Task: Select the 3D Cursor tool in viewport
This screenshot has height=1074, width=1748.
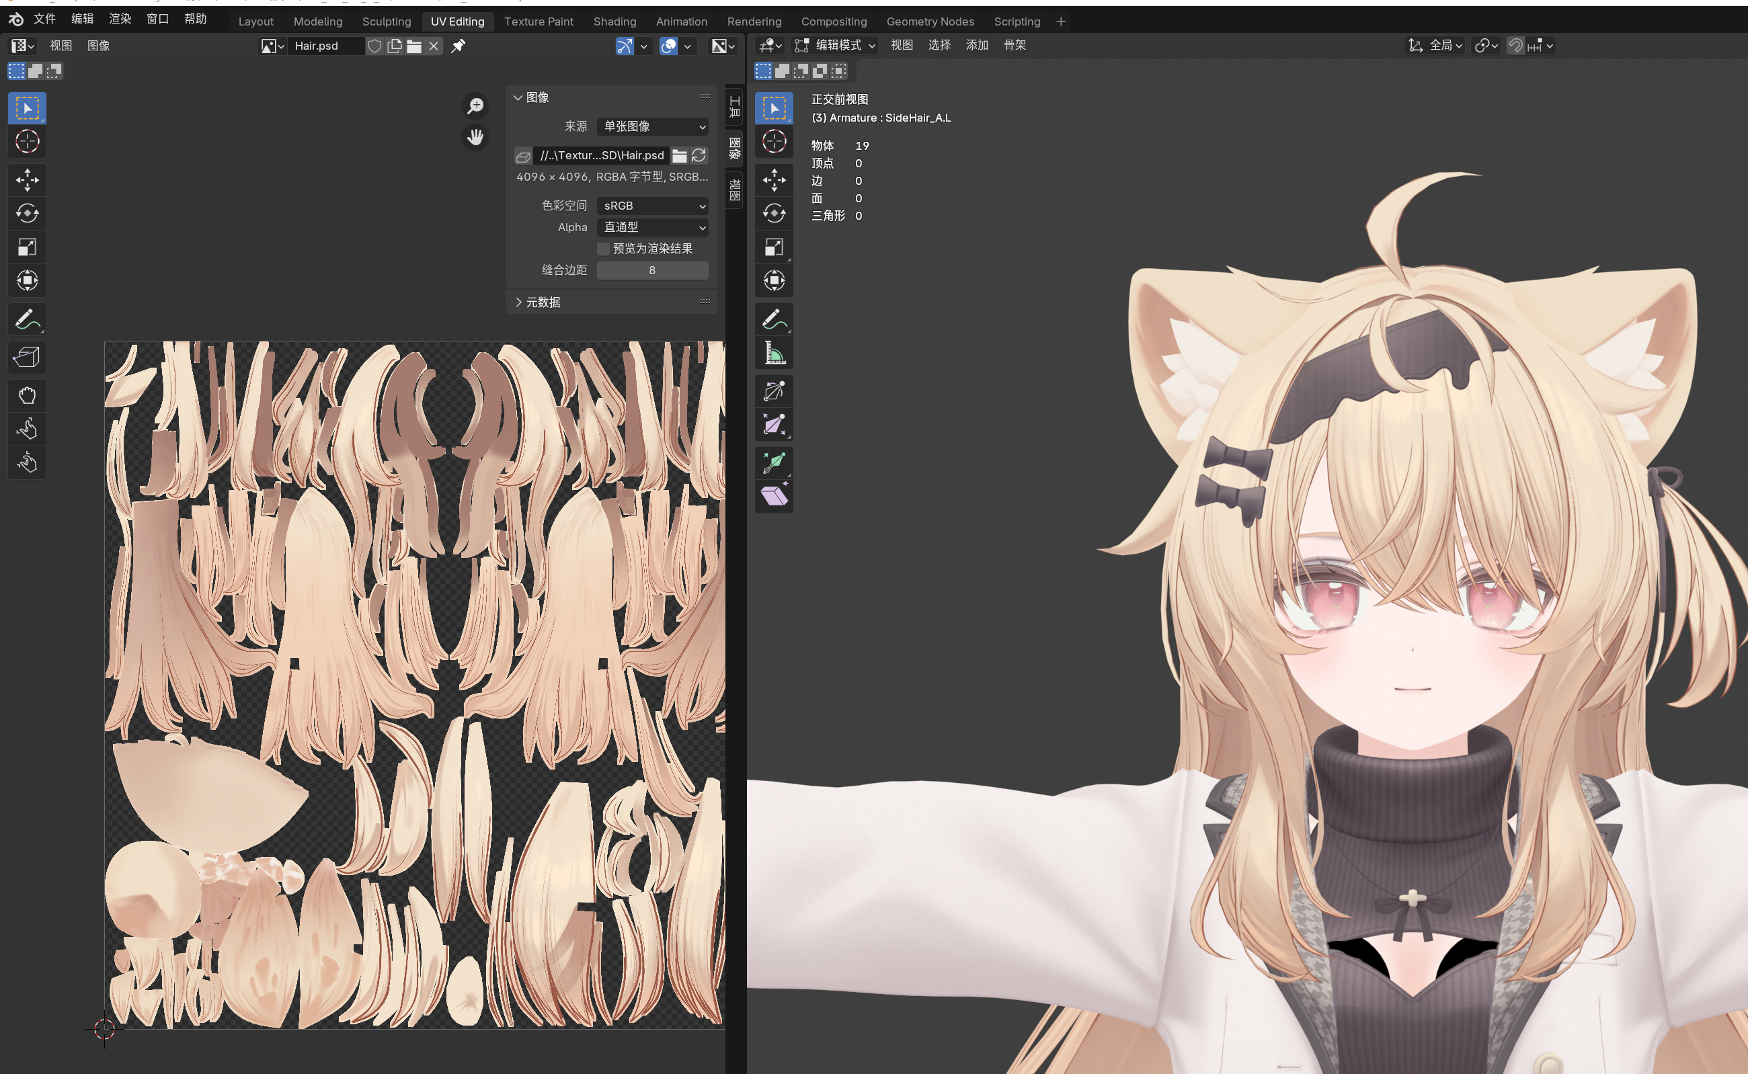Action: 774,141
